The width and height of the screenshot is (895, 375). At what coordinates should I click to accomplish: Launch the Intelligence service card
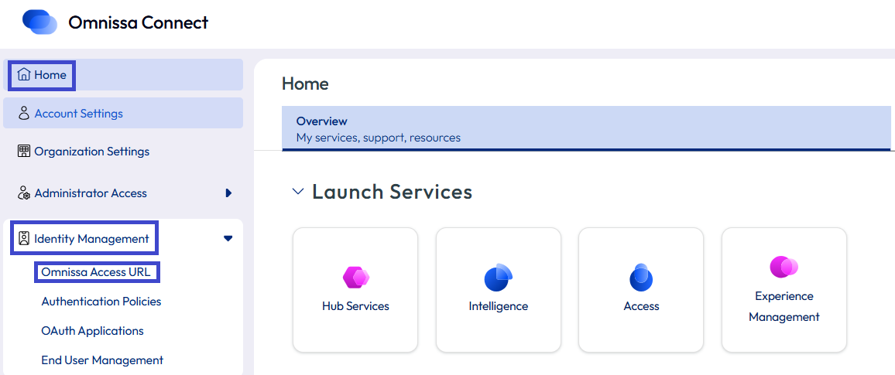pyautogui.click(x=499, y=290)
